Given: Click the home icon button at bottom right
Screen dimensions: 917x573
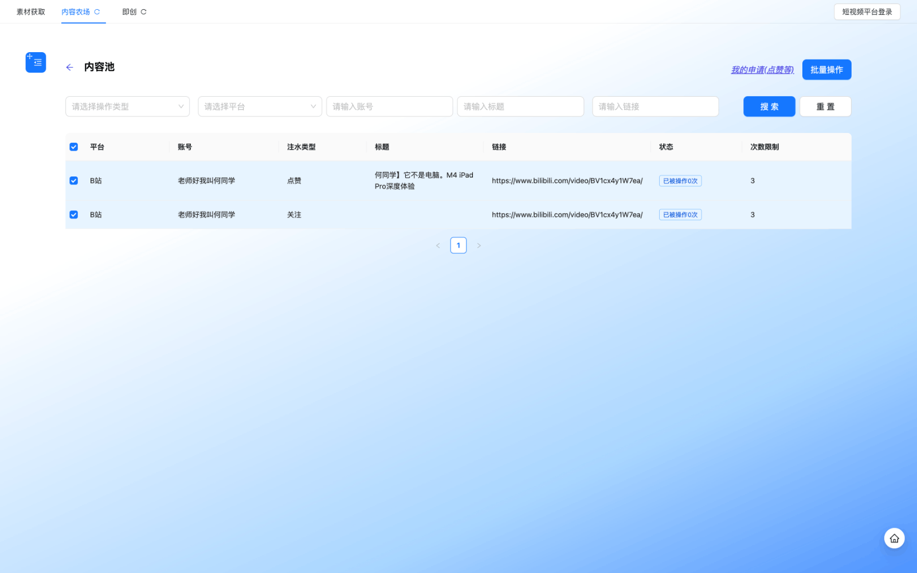Looking at the screenshot, I should 894,538.
